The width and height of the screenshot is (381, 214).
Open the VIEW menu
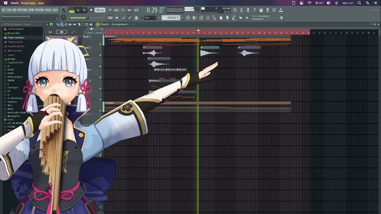click(x=31, y=10)
